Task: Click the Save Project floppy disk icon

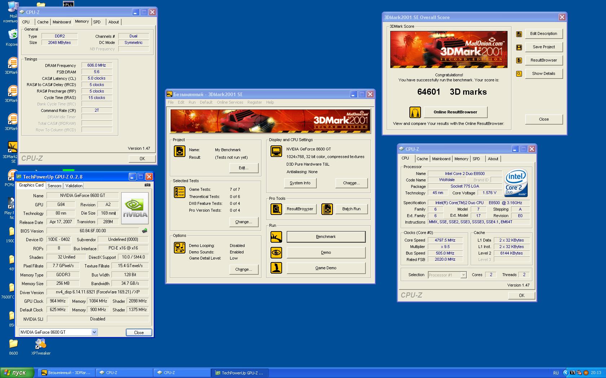Action: pos(519,47)
